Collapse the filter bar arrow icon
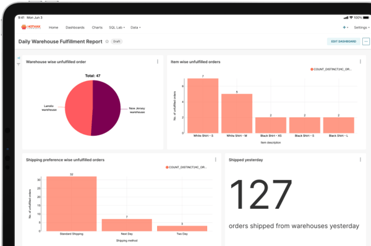 pyautogui.click(x=19, y=58)
